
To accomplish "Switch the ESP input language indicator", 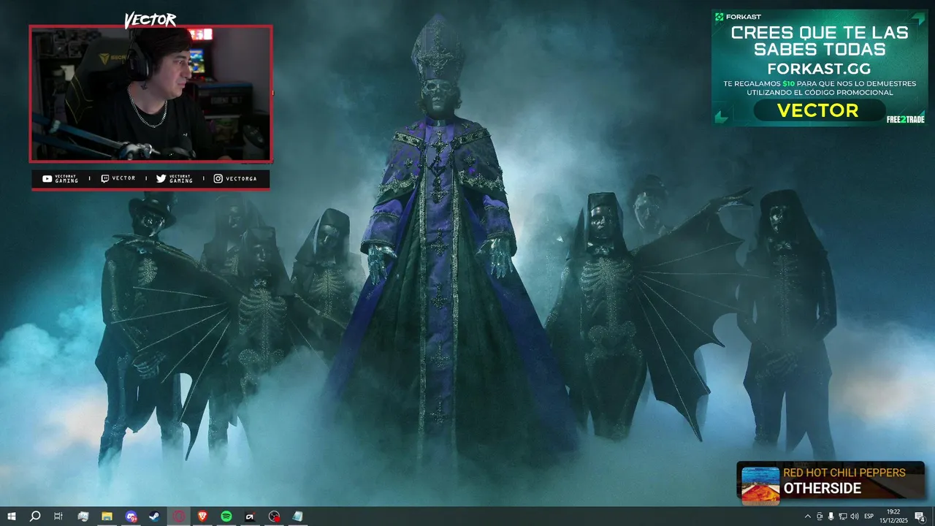I will [869, 517].
